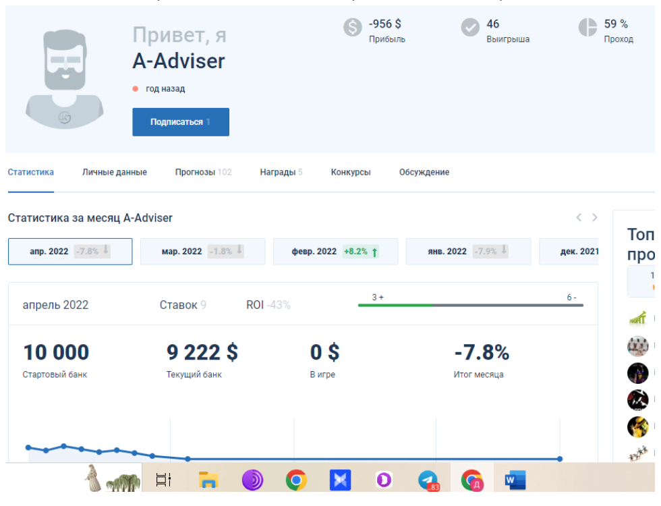Switch to the Статистика tab
Viewport: 661px width, 506px height.
31,172
